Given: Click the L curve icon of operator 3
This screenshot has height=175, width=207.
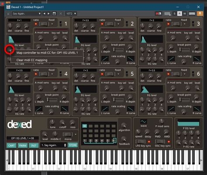Looking at the screenshot, I should (171, 59).
